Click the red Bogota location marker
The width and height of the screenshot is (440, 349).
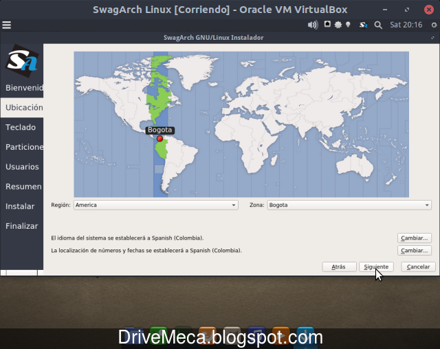(159, 139)
